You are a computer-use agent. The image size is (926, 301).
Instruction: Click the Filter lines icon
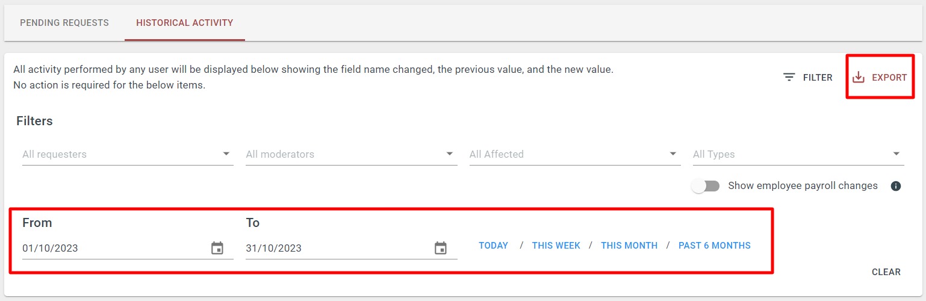(789, 78)
